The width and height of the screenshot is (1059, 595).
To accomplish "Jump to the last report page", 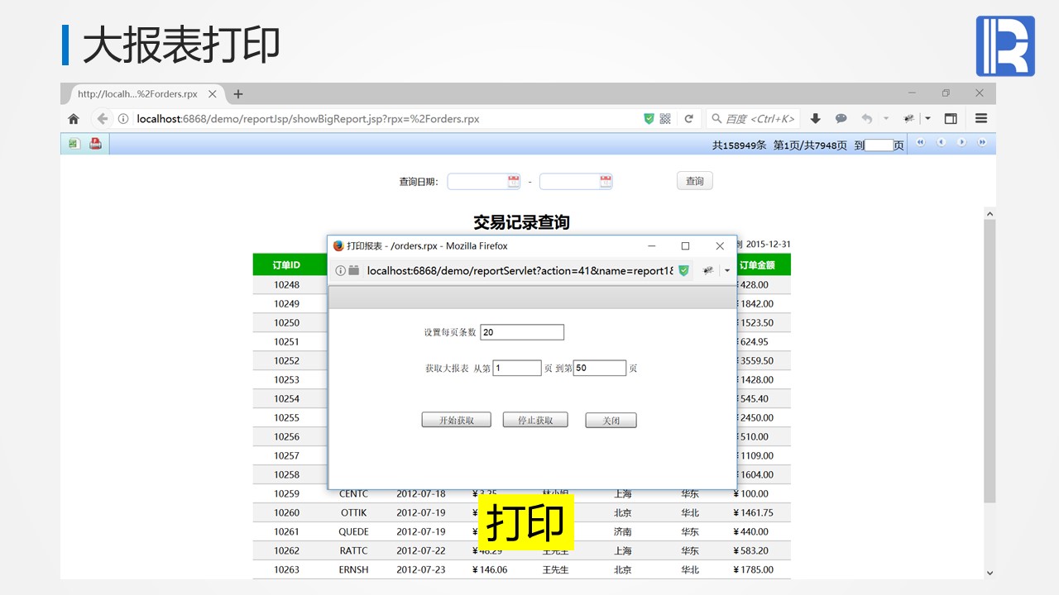I will tap(982, 143).
